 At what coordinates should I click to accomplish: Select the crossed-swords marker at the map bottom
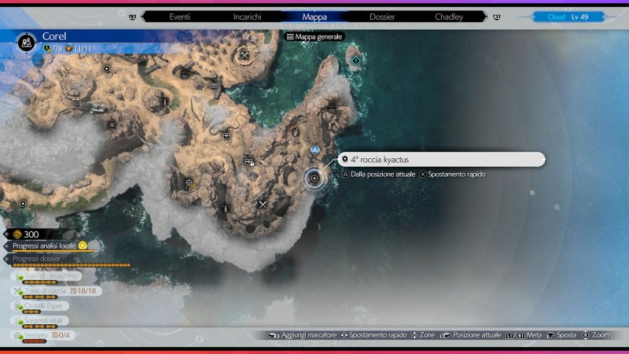[263, 205]
